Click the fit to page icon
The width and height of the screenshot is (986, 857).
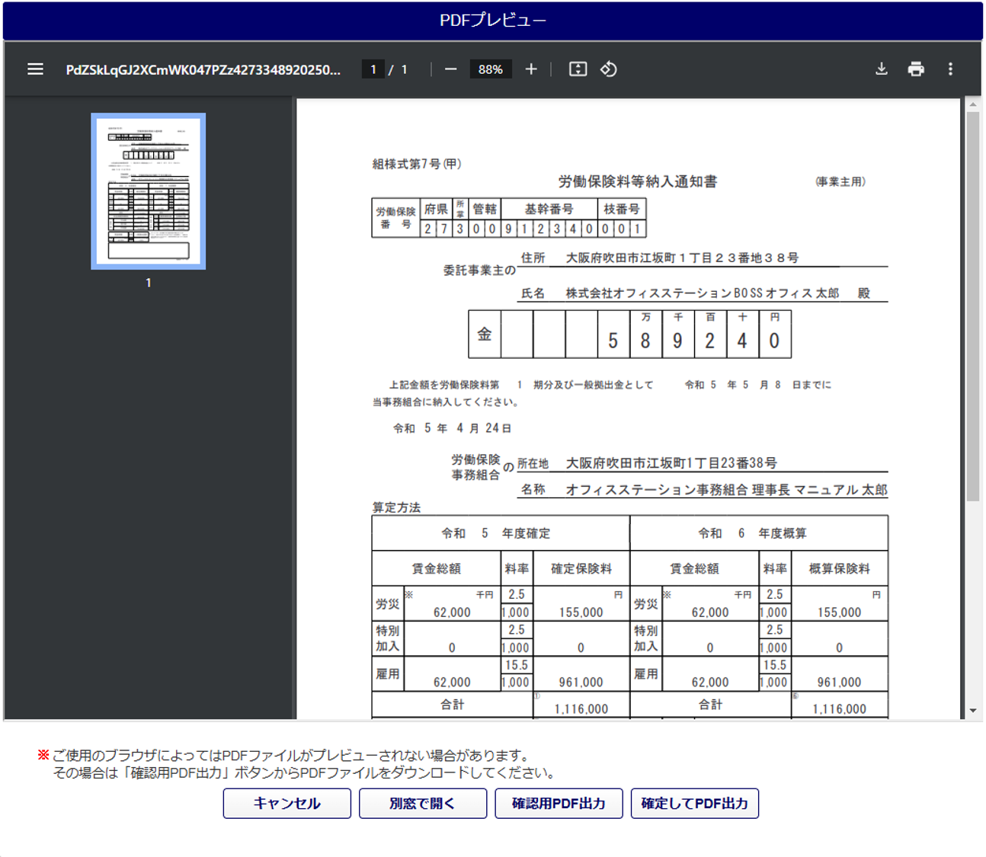coord(578,69)
